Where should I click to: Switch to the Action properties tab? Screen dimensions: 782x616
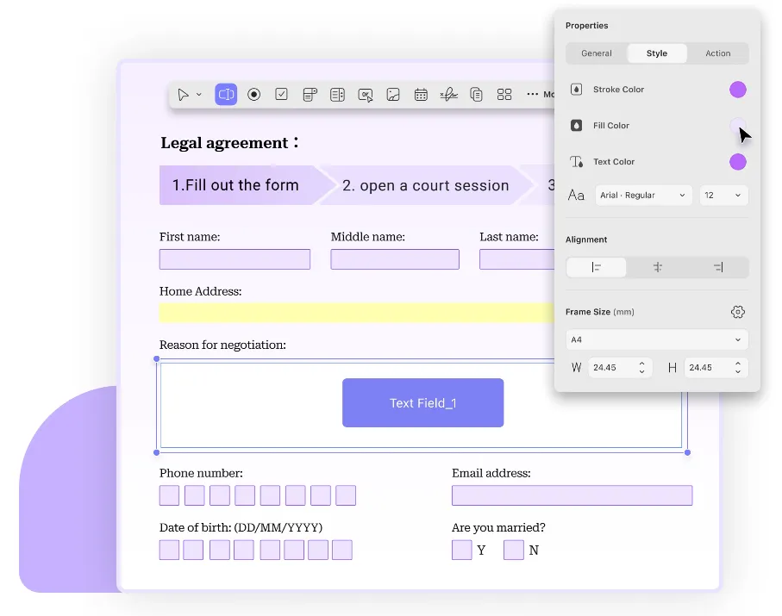717,53
